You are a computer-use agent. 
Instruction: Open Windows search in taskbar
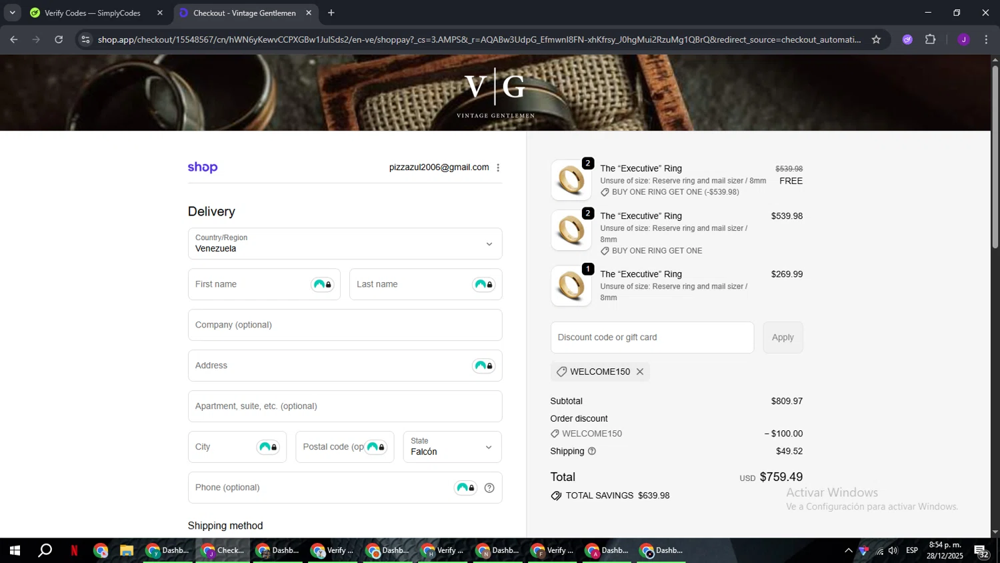pos(45,550)
